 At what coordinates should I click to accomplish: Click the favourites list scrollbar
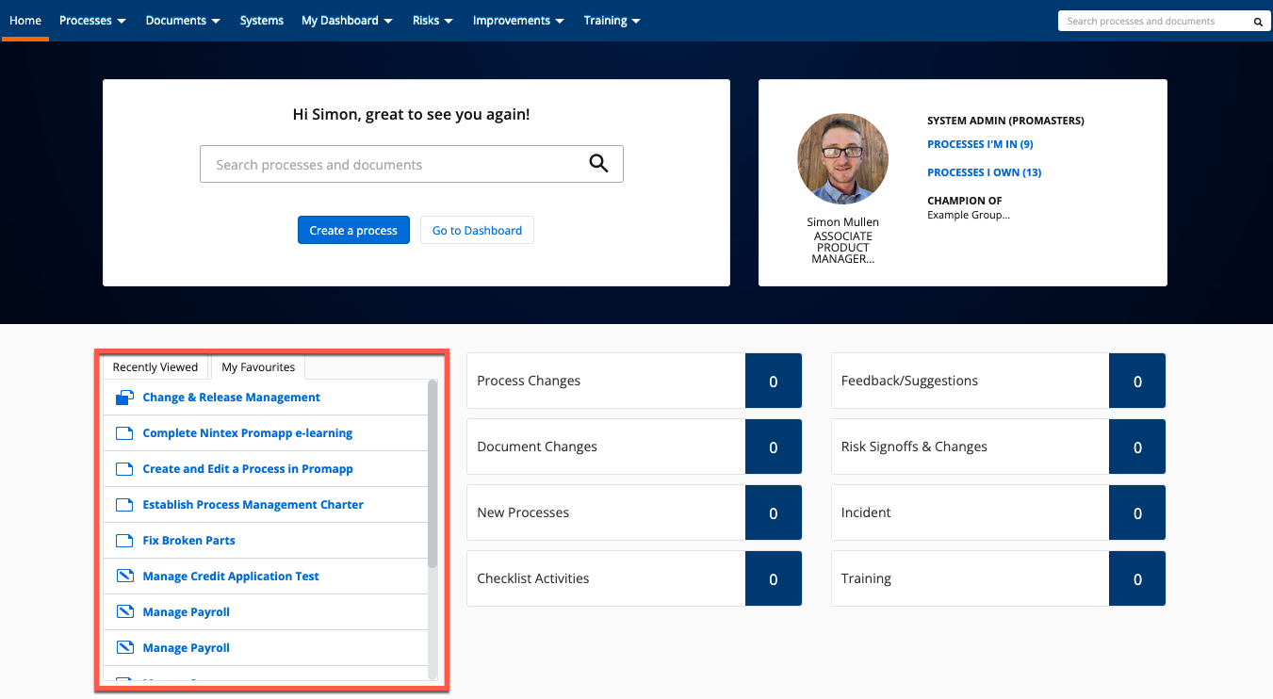pos(432,473)
